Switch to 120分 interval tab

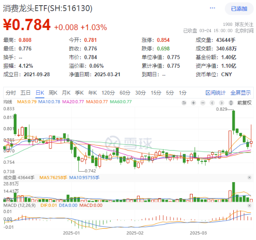[108, 93]
